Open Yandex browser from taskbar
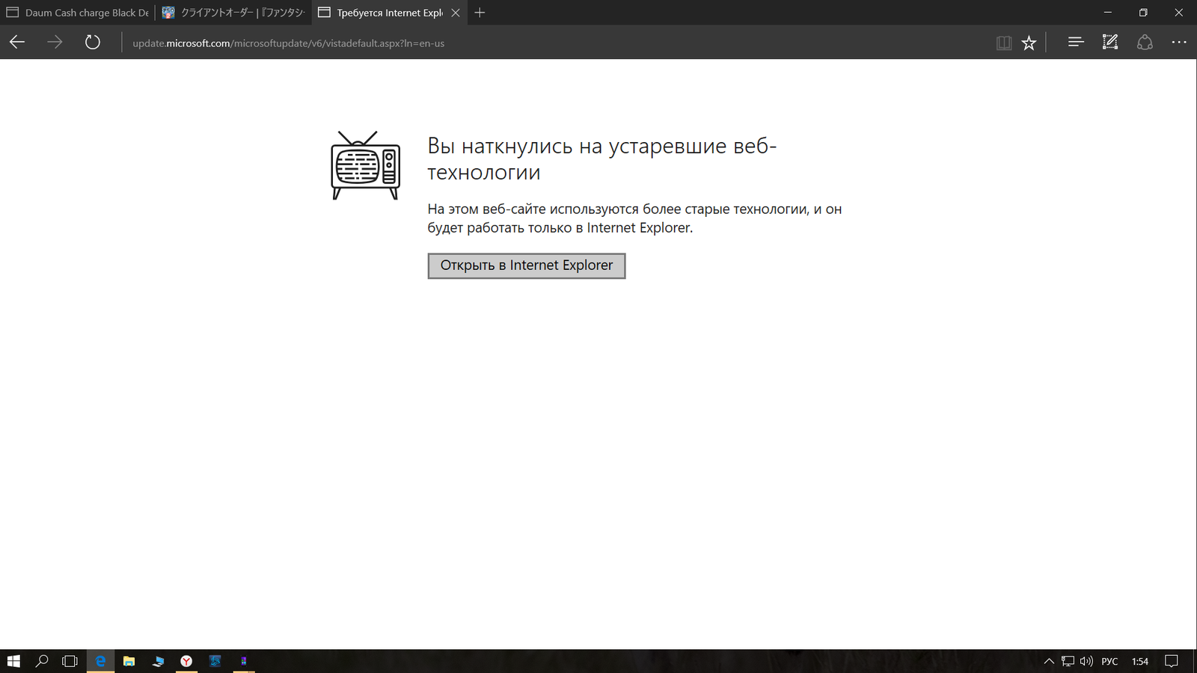1197x673 pixels. 186,661
